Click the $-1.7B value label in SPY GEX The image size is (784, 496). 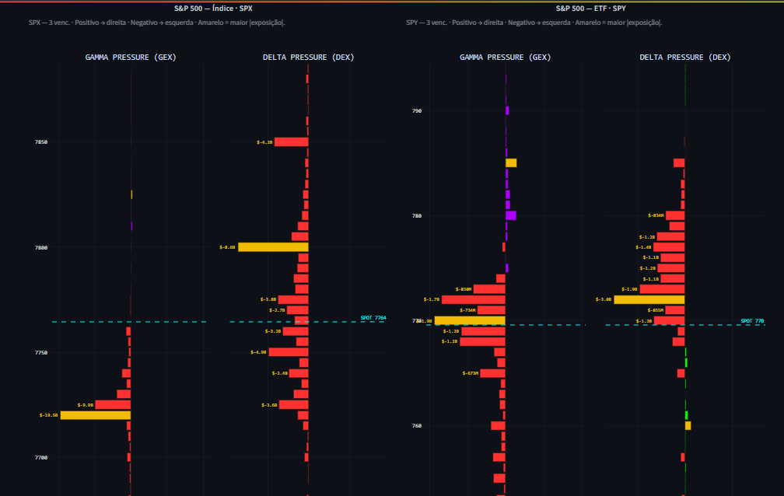coord(432,299)
